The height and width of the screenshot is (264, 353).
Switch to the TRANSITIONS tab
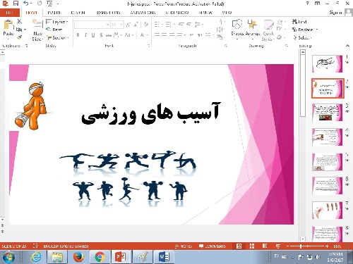108,13
